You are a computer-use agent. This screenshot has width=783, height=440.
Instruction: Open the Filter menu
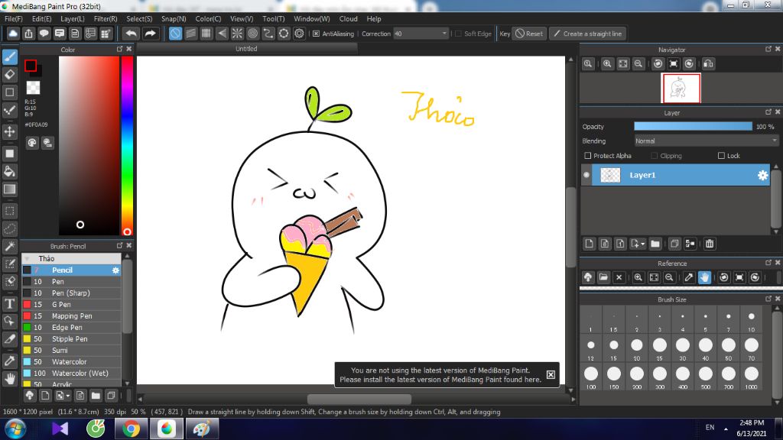tap(106, 19)
